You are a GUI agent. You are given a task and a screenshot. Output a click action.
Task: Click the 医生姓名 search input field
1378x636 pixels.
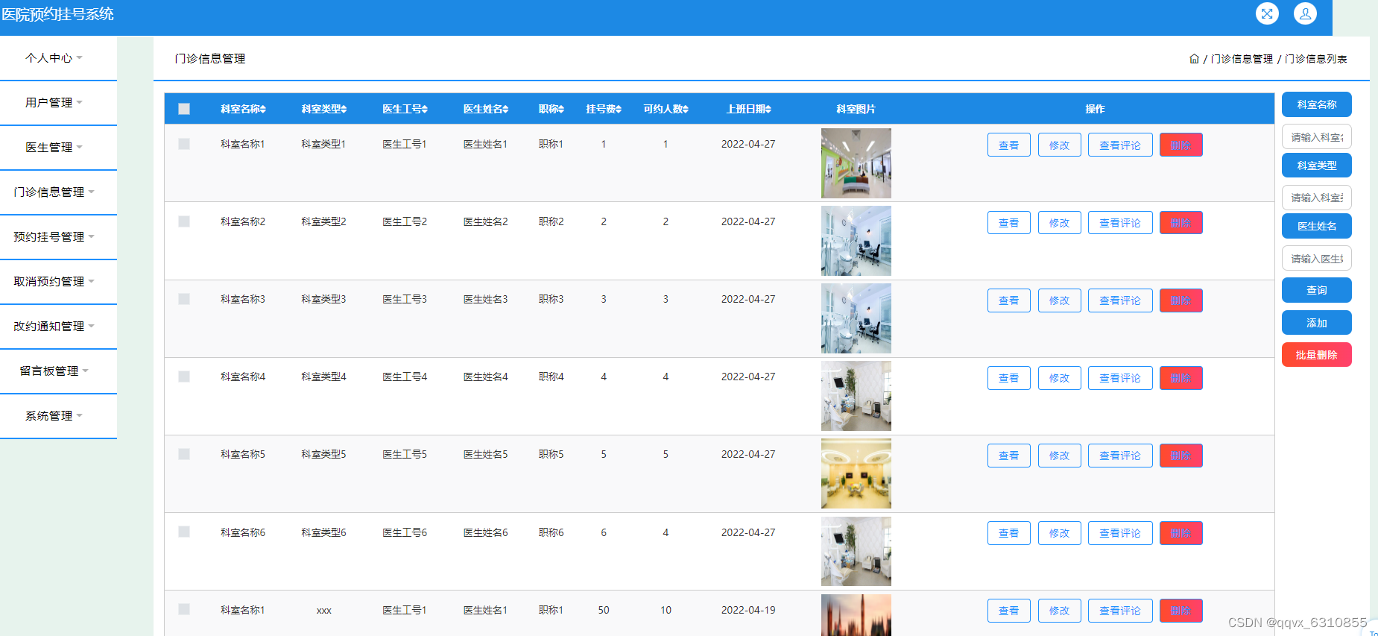click(x=1316, y=259)
